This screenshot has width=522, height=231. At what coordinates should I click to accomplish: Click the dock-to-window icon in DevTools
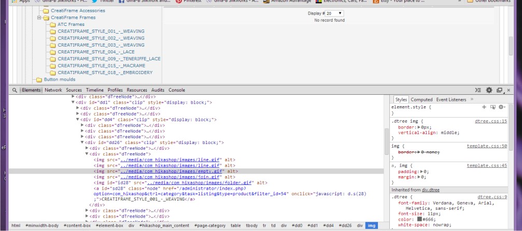click(499, 90)
